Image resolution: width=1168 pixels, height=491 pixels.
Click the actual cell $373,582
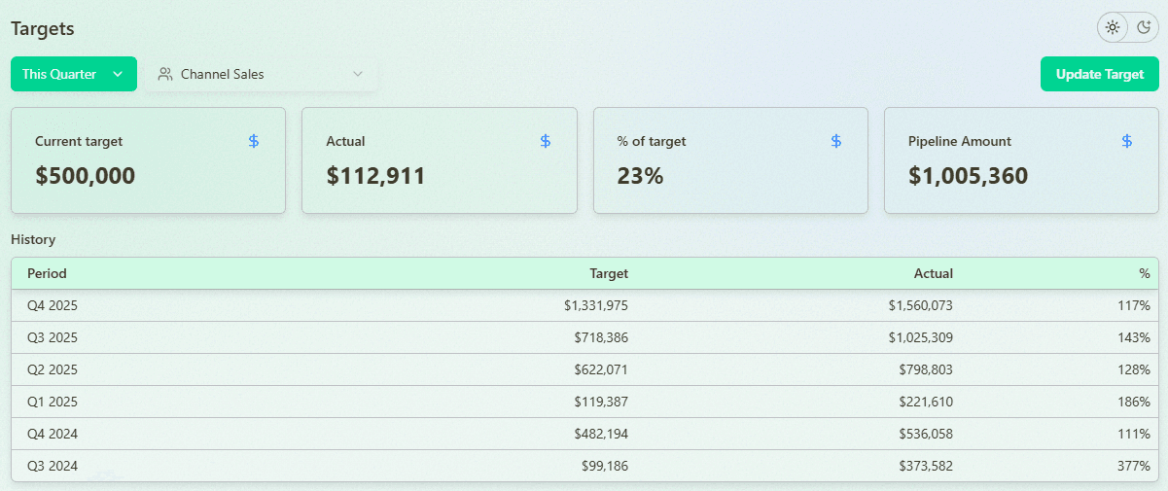coord(926,466)
